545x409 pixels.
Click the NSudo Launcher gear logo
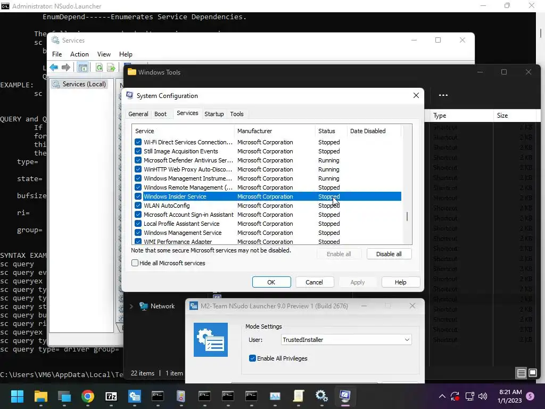click(211, 340)
